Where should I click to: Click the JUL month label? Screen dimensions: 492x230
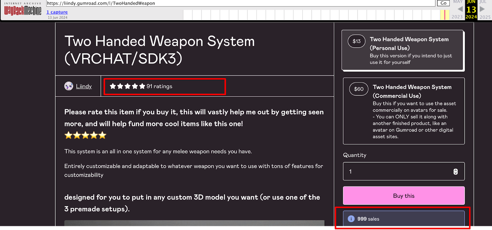pyautogui.click(x=483, y=2)
